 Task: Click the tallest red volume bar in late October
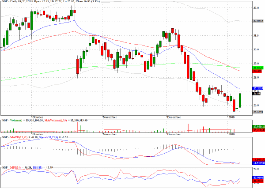coord(78,127)
